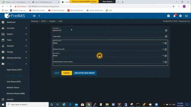Collapse sidebar with the left chevron icon
191x107 pixels.
tap(39, 16)
